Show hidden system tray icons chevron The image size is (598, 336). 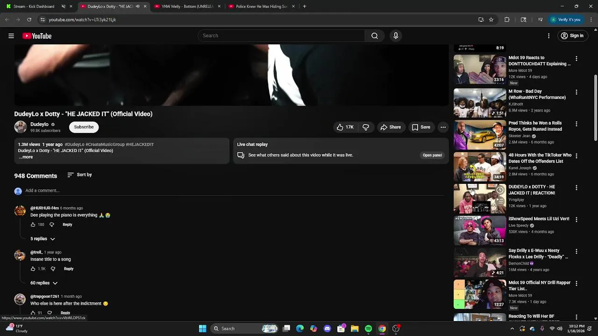pos(512,329)
